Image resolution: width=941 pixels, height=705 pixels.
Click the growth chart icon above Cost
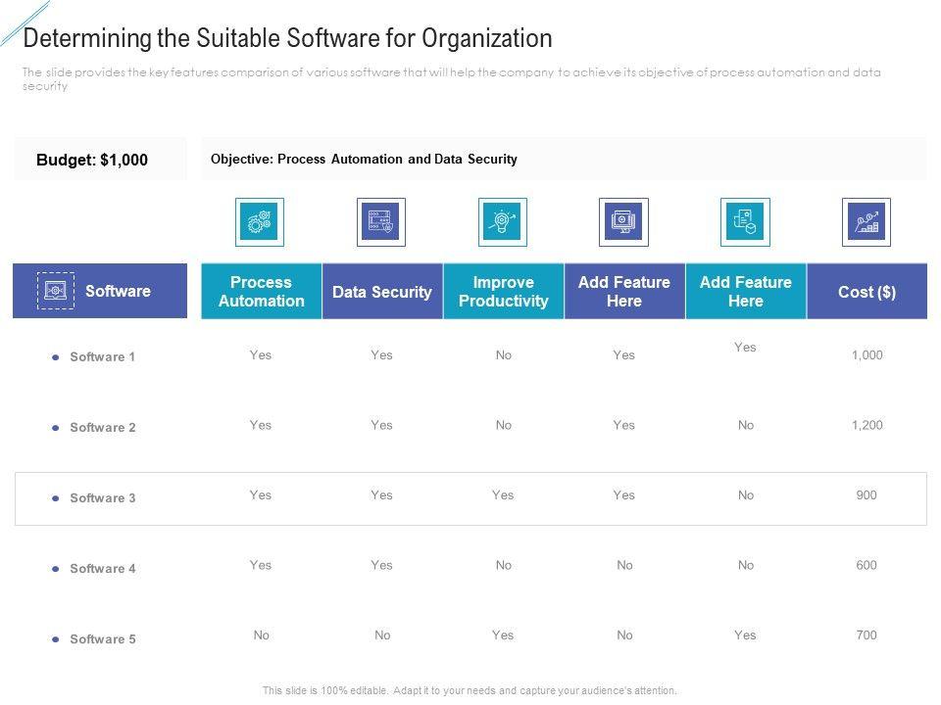[867, 222]
